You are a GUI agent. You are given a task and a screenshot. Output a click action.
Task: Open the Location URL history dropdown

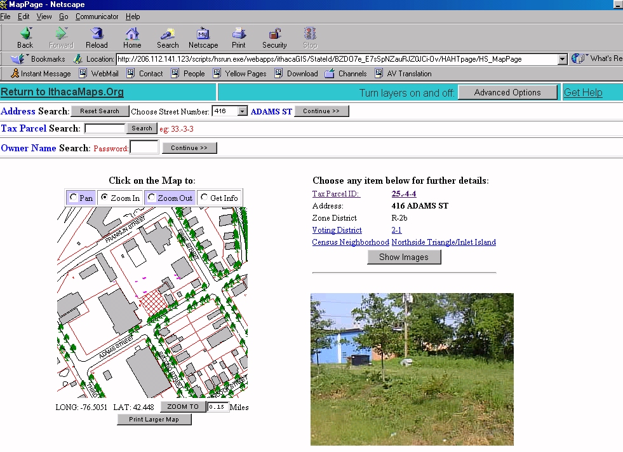pyautogui.click(x=562, y=59)
